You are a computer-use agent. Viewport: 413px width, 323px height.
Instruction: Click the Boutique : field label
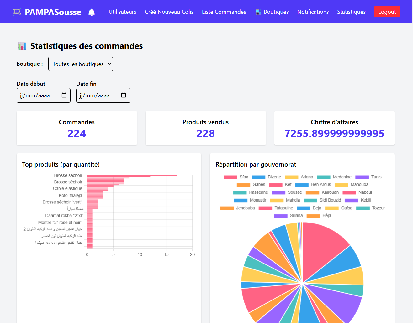click(x=30, y=64)
